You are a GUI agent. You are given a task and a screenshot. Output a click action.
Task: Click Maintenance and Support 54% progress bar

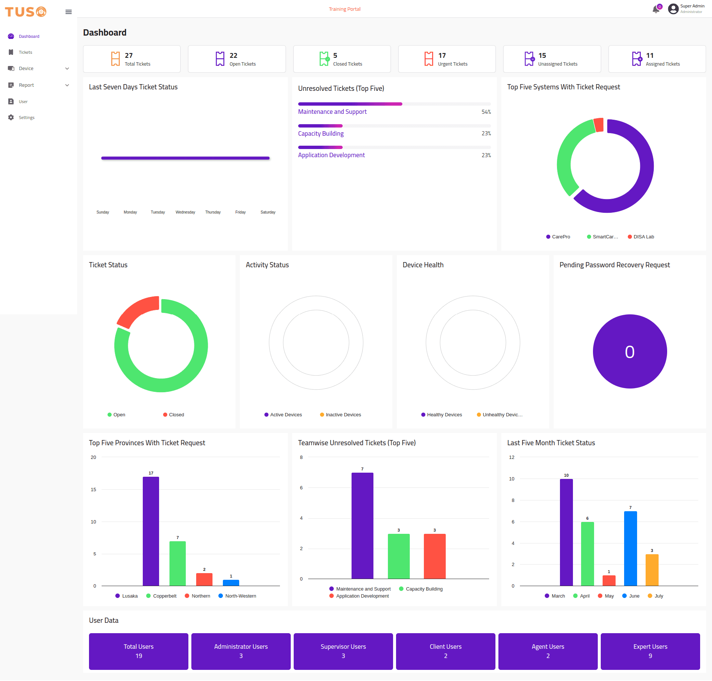coord(395,104)
